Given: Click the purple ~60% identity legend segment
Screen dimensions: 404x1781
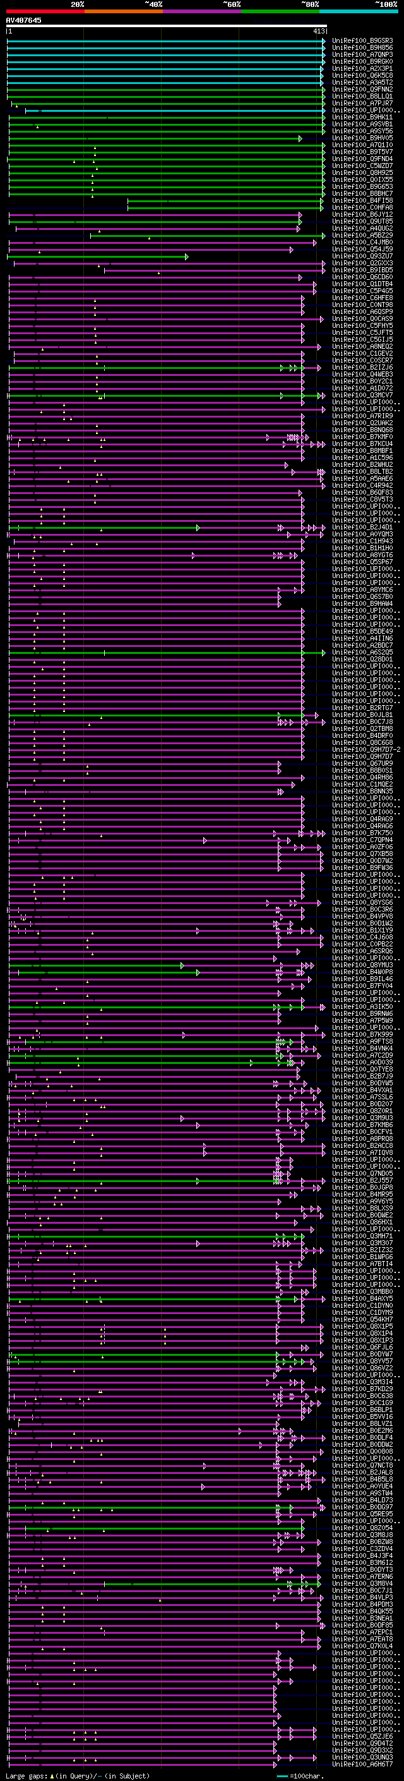Looking at the screenshot, I should pyautogui.click(x=203, y=11).
